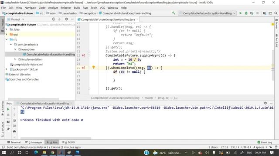This screenshot has width=279, height=156.
Task: Open Run panel settings gear
Action: [265, 103]
